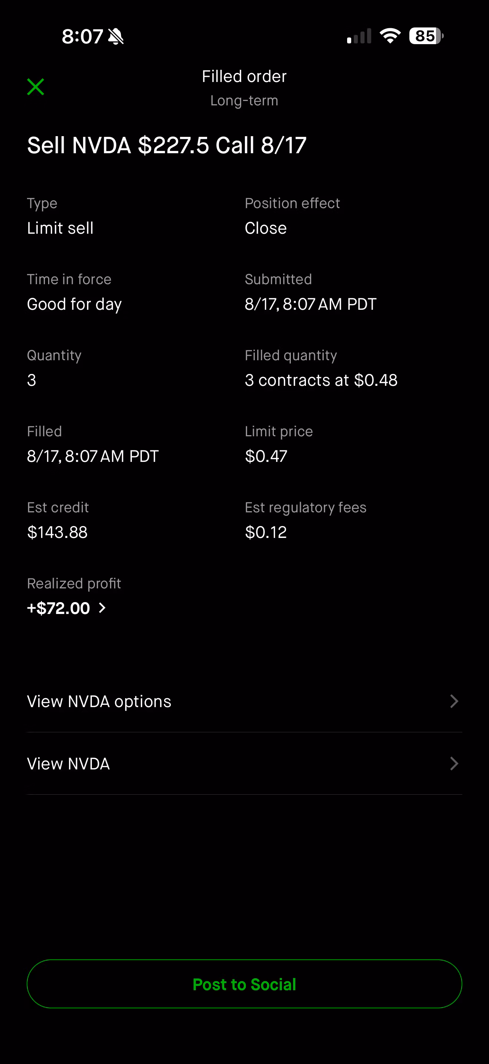Tap the Post to Social button

[245, 984]
